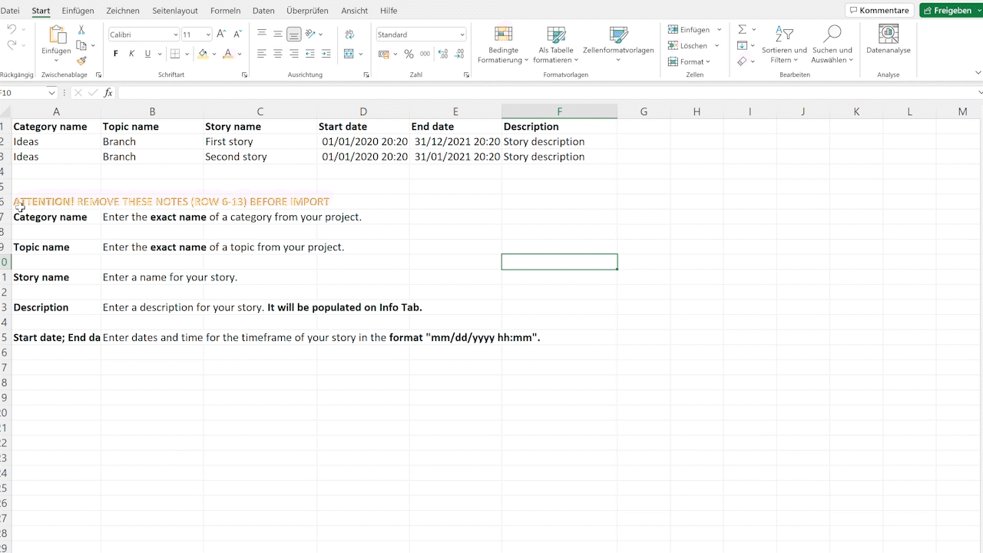Click the Cut scissors icon

coord(81,30)
